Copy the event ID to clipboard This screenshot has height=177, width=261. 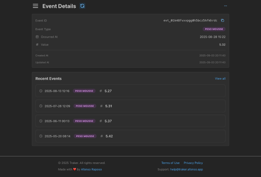223,21
